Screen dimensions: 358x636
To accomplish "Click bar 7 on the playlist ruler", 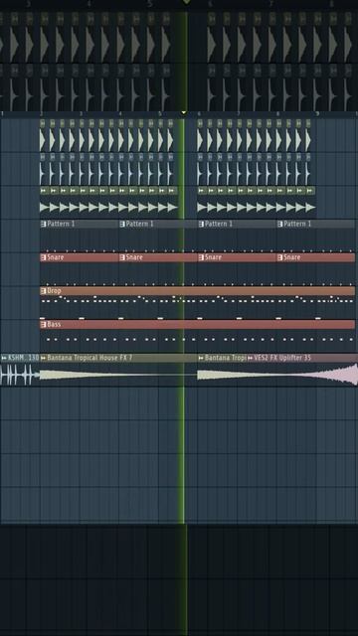I will tap(239, 114).
